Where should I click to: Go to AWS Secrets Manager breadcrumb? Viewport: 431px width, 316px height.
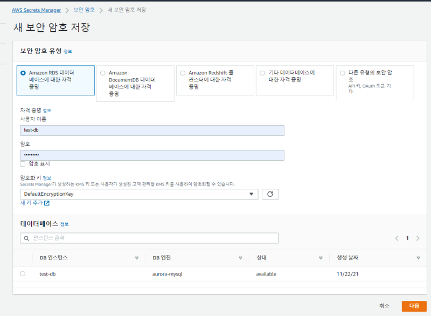pyautogui.click(x=36, y=10)
